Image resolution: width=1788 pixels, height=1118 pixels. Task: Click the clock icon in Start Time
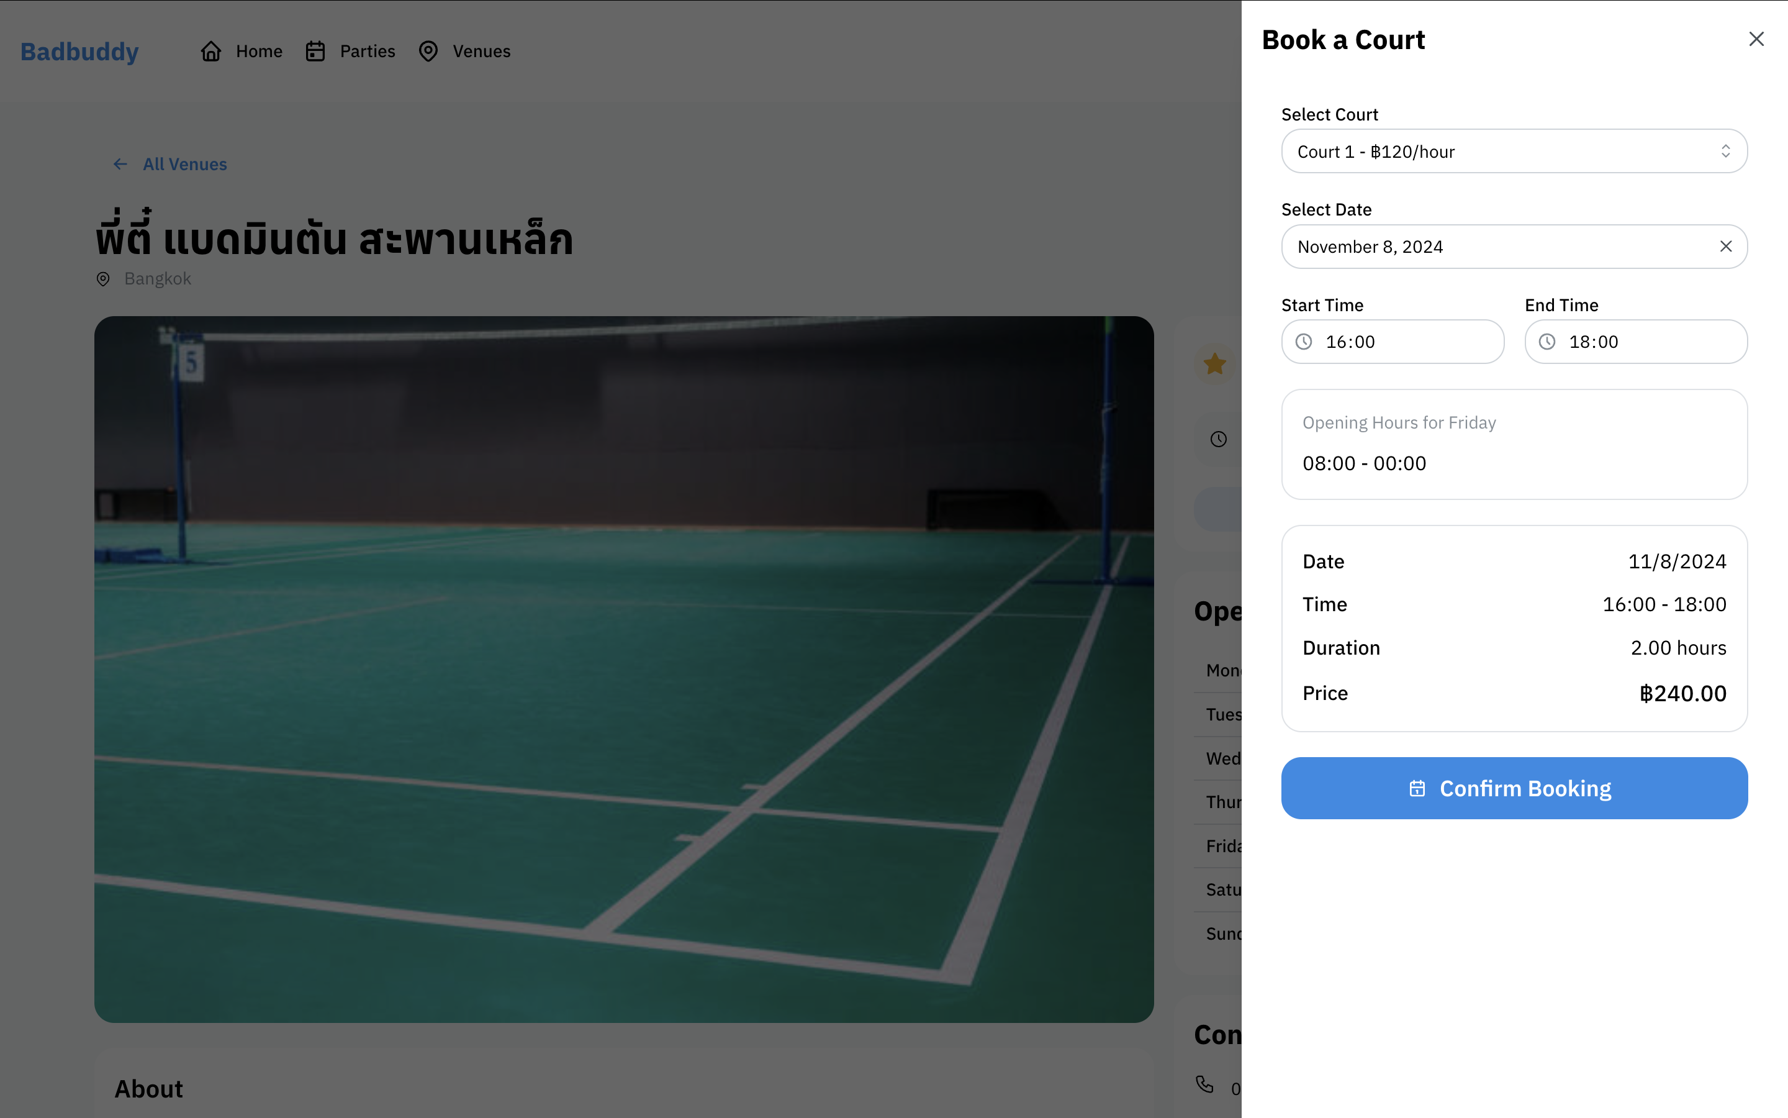(1304, 342)
